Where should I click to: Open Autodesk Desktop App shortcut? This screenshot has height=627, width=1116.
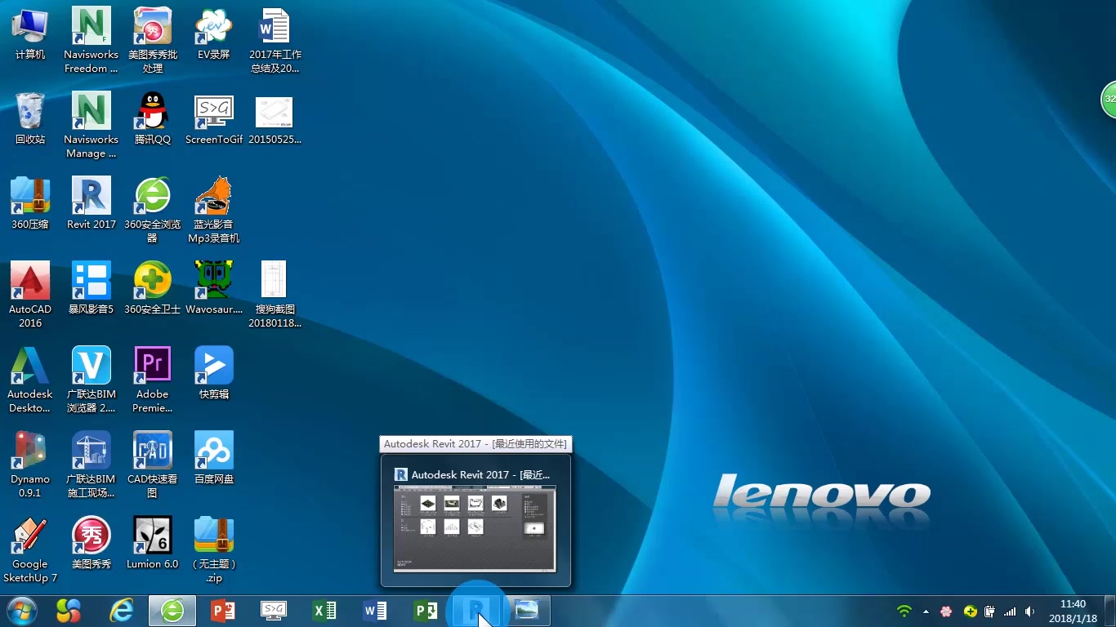point(30,380)
